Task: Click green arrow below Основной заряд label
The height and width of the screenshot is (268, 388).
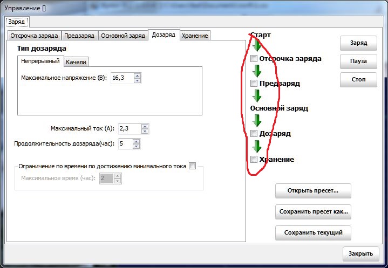Action: tap(257, 121)
